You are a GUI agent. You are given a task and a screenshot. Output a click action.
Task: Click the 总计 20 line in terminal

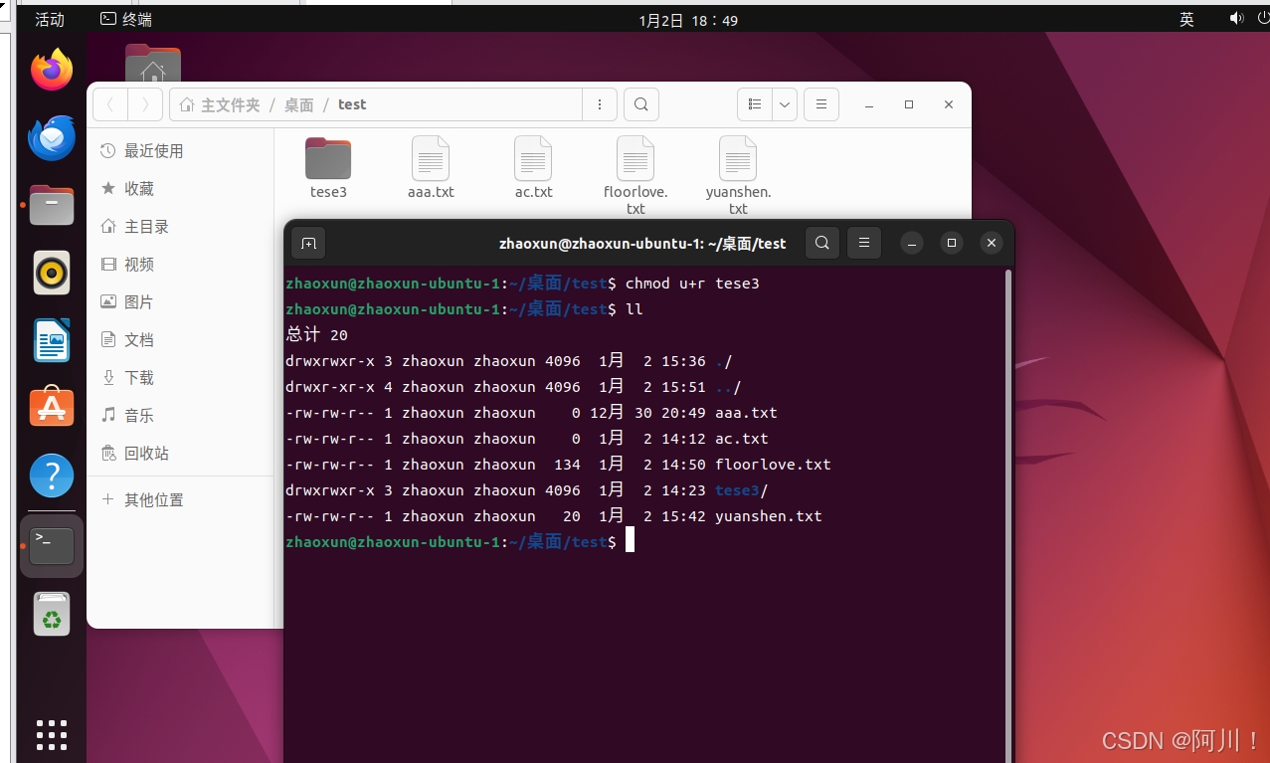316,335
